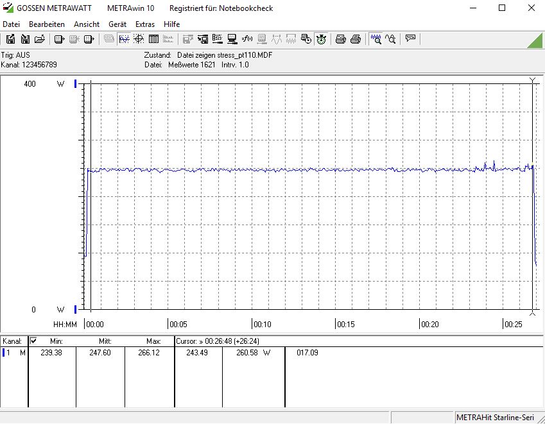Screen dimensions: 545x424
Task: Click the Cursor time header field
Action: tap(218, 341)
